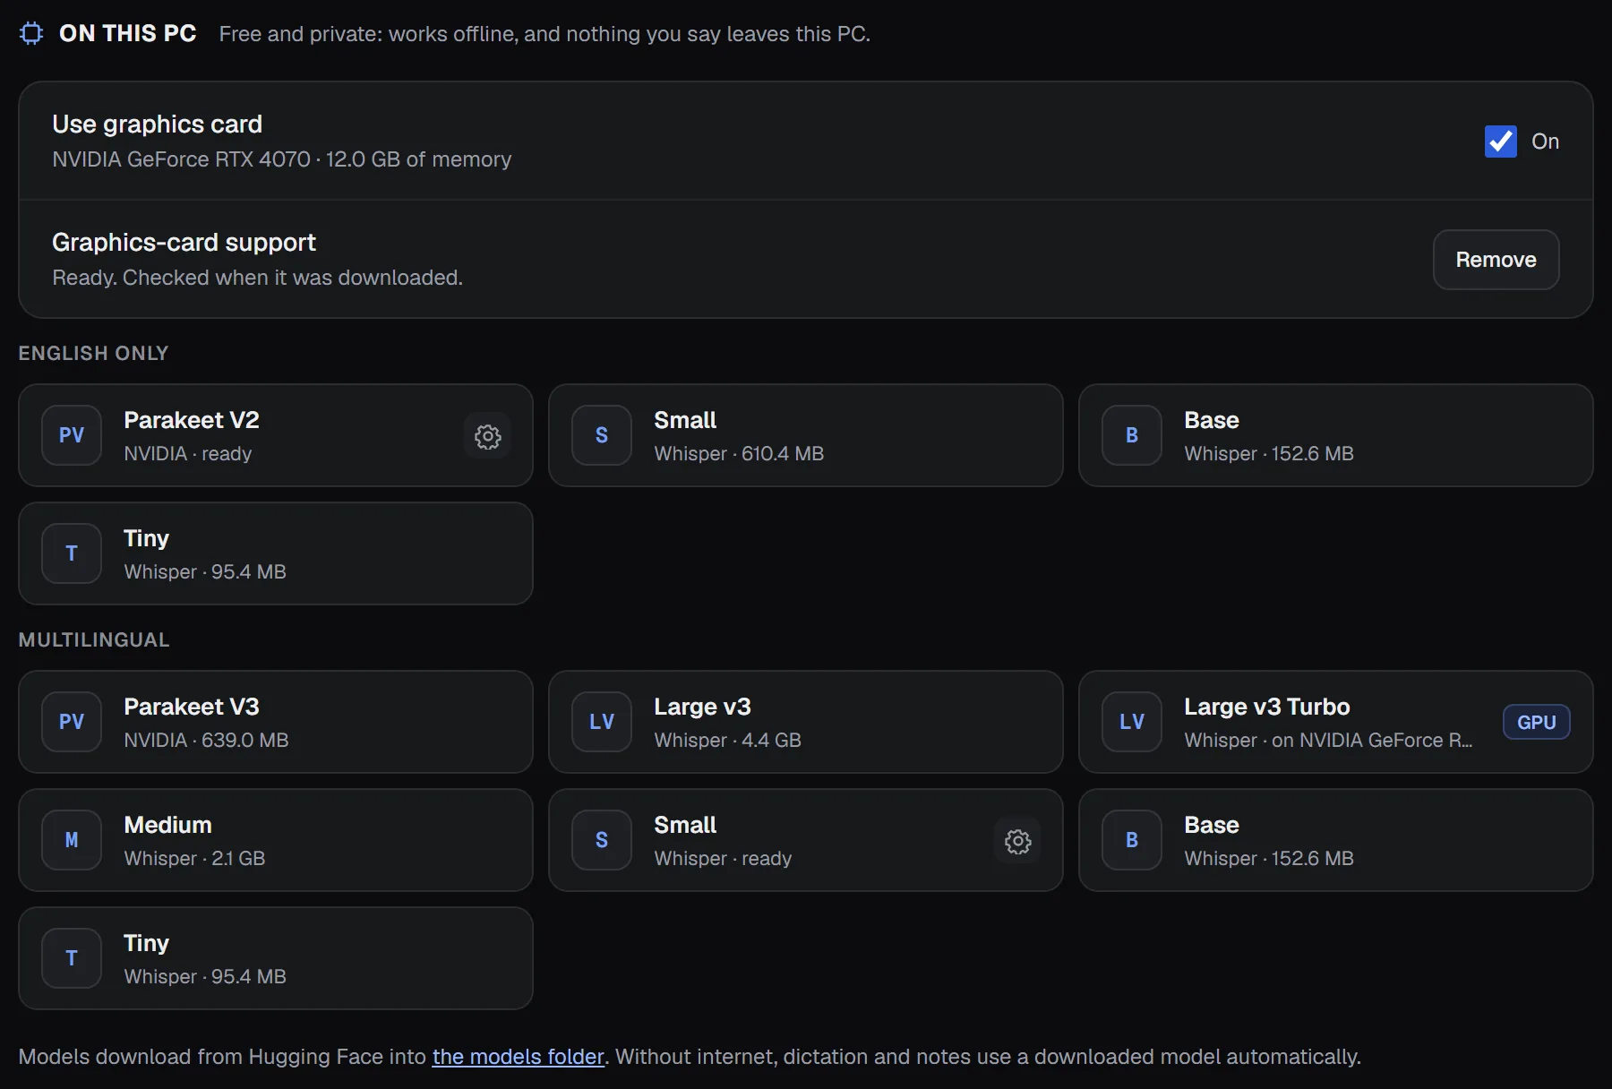Click the 'ON THIS PC' heading
The width and height of the screenshot is (1612, 1089).
[x=128, y=34]
